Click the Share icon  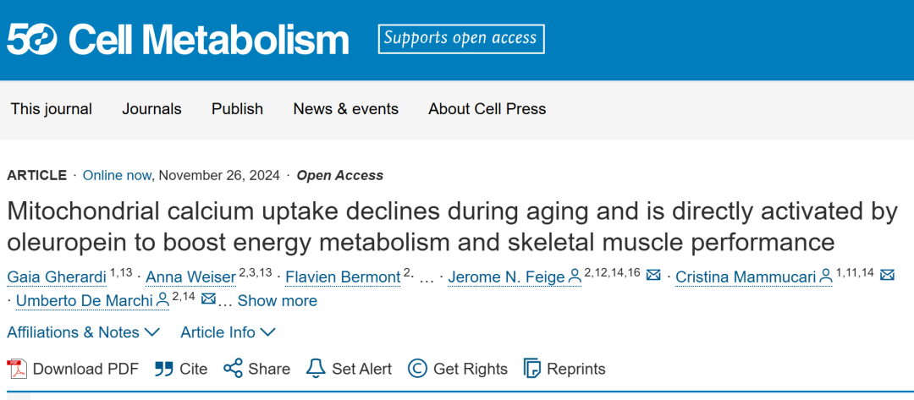coord(233,369)
